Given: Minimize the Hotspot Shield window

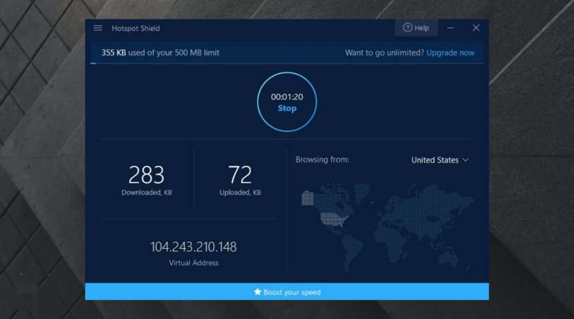Looking at the screenshot, I should click(451, 28).
